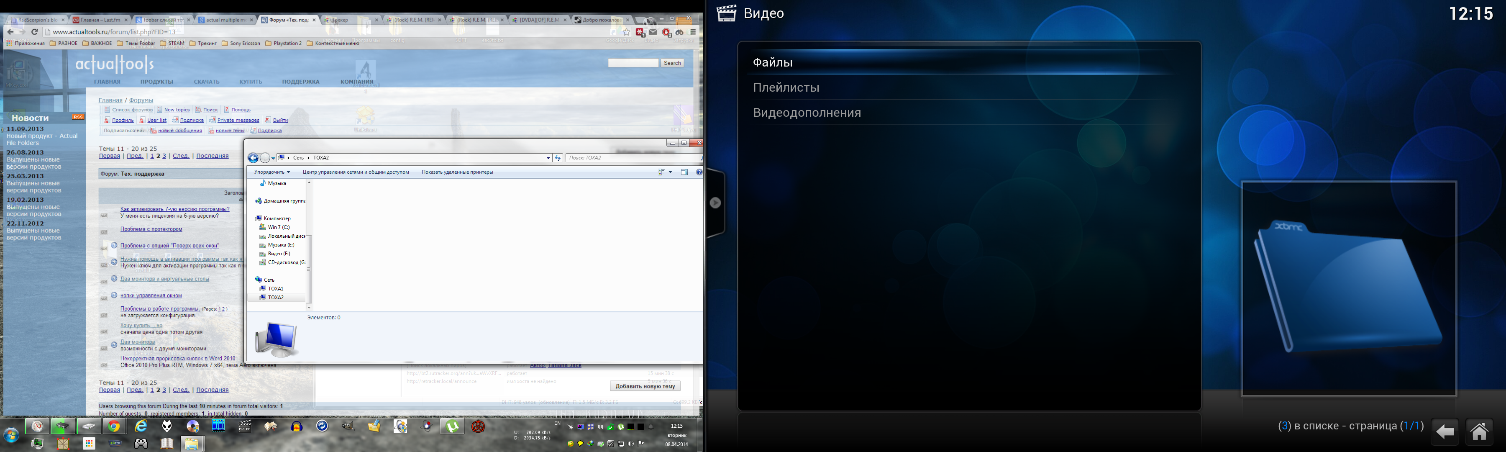Click Windows Start orb
1506x452 pixels.
11,435
